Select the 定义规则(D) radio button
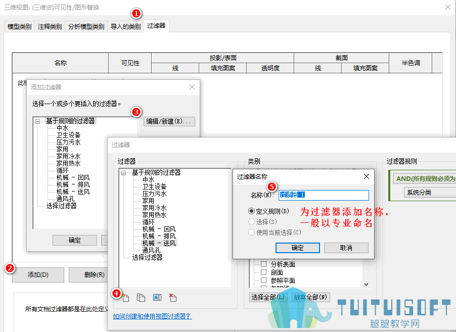 [x=251, y=211]
